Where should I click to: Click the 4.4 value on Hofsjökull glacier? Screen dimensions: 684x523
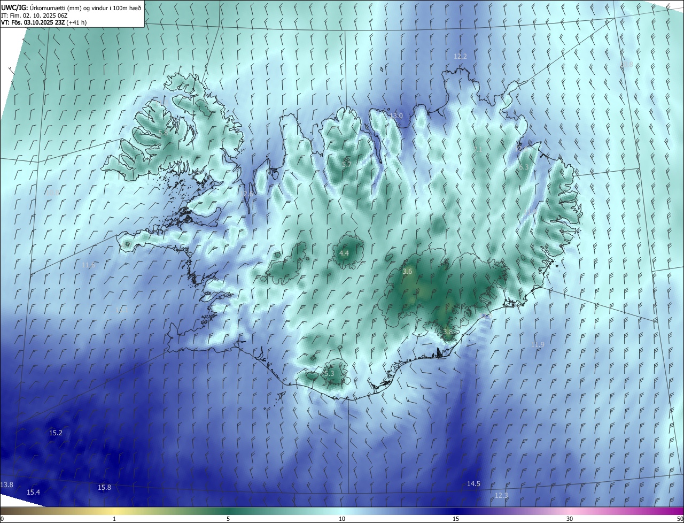point(344,253)
